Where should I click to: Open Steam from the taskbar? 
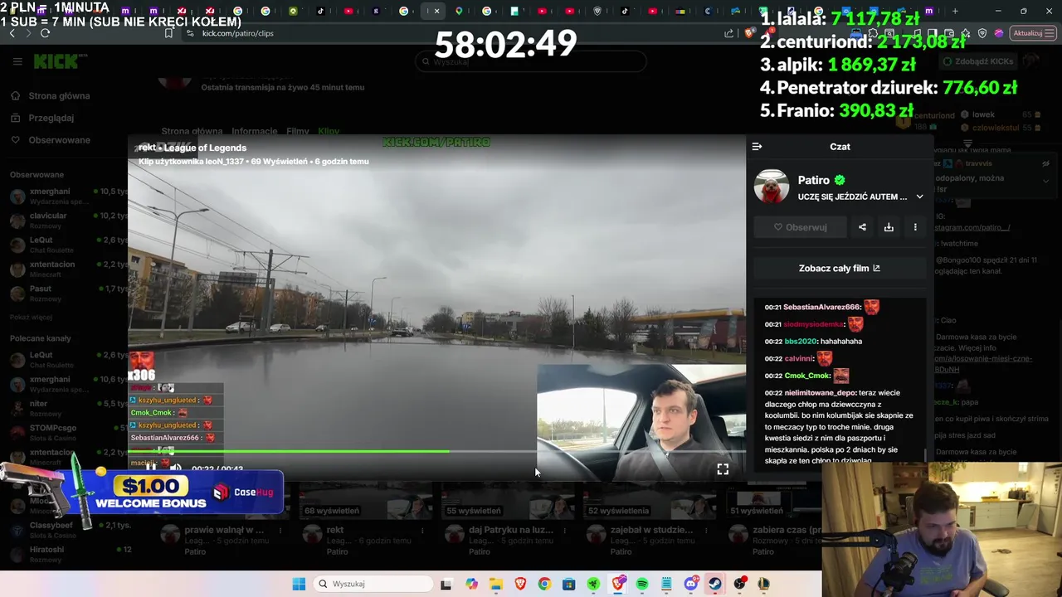(714, 584)
